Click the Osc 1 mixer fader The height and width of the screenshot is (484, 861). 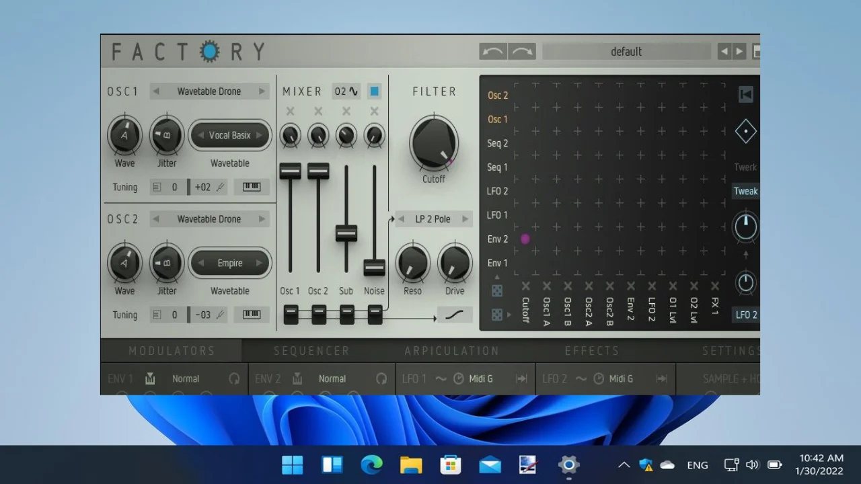point(291,171)
